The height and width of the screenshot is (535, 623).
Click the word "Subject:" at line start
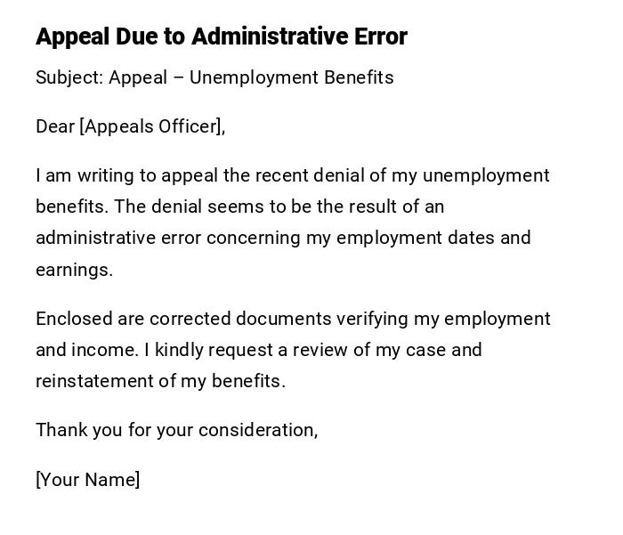69,77
